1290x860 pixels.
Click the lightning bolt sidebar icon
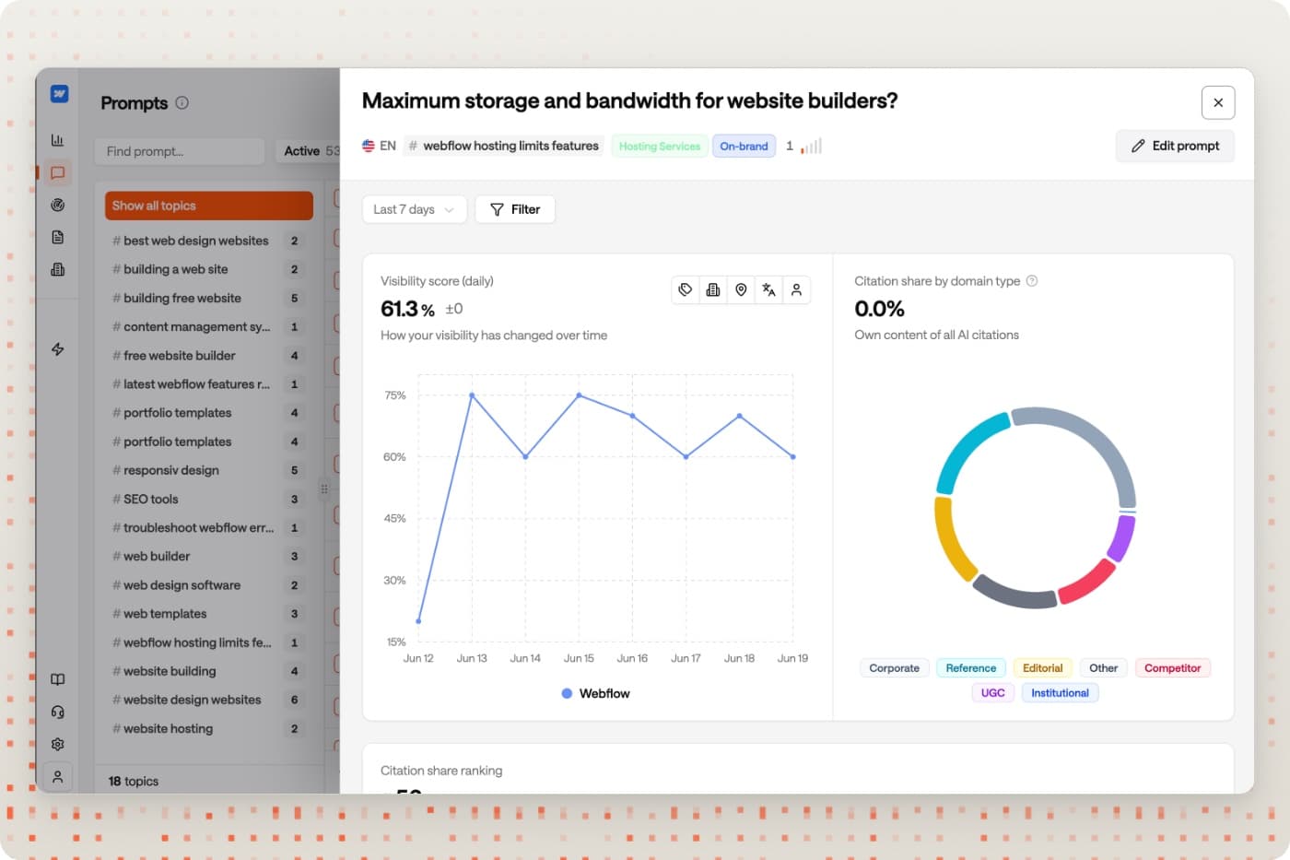click(x=57, y=349)
